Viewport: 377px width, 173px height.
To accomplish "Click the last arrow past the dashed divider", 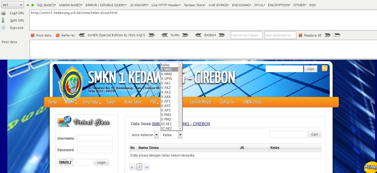I will (337, 35).
